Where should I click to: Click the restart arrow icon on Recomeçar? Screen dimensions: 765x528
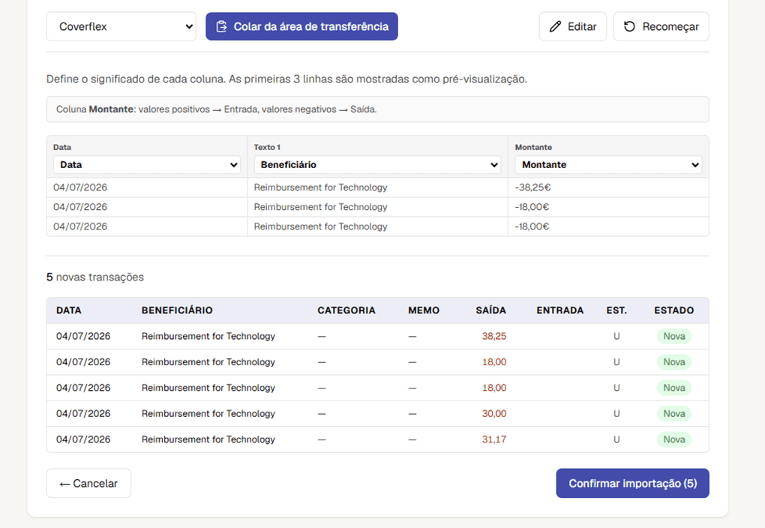pos(629,26)
